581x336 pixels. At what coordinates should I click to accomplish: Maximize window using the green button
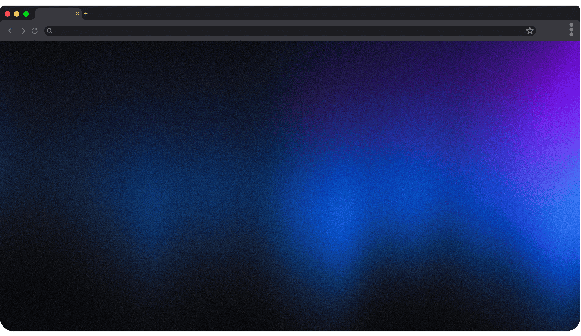26,14
